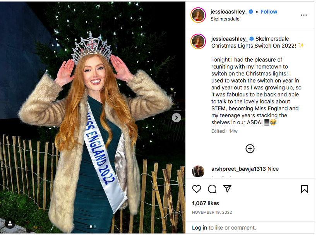Load more comments with plus circle
The height and width of the screenshot is (235, 317).
coord(250,149)
